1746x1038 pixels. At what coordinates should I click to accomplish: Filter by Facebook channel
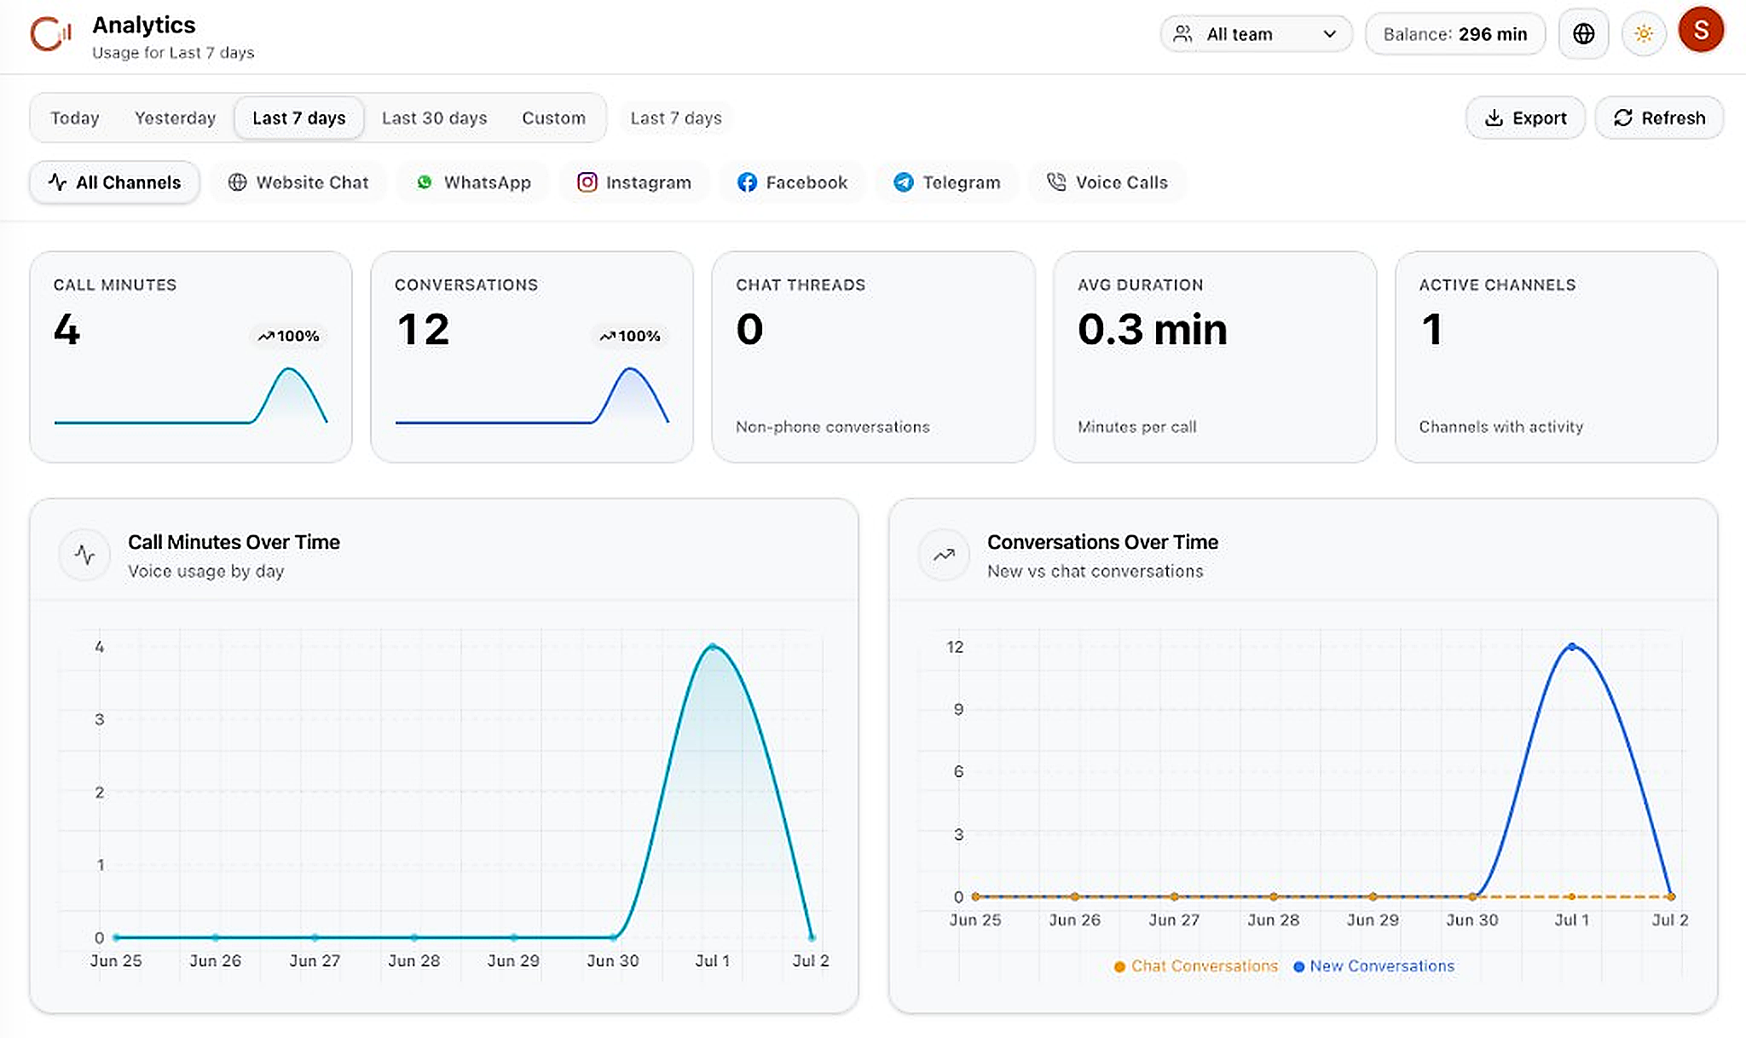click(x=792, y=182)
